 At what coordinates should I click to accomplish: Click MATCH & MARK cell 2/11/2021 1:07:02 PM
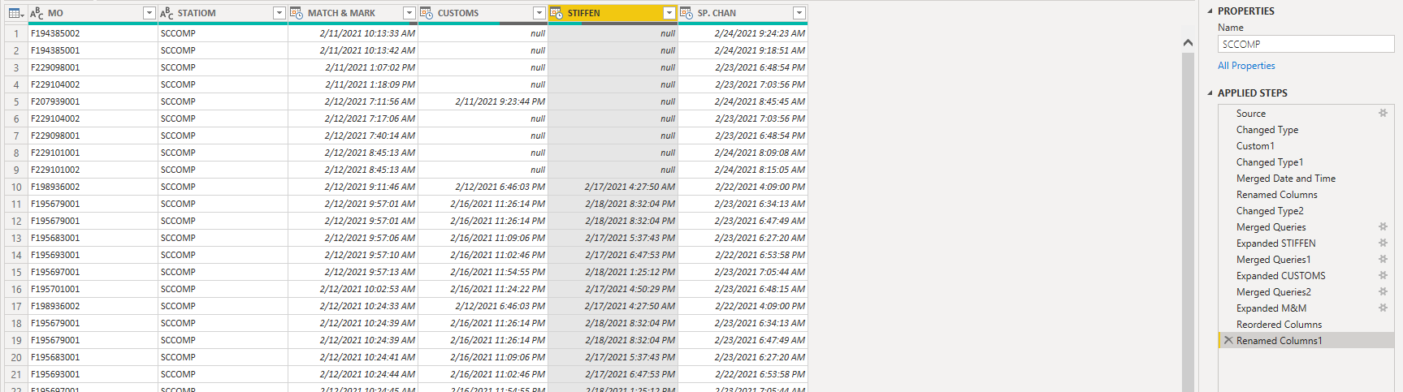click(x=353, y=67)
